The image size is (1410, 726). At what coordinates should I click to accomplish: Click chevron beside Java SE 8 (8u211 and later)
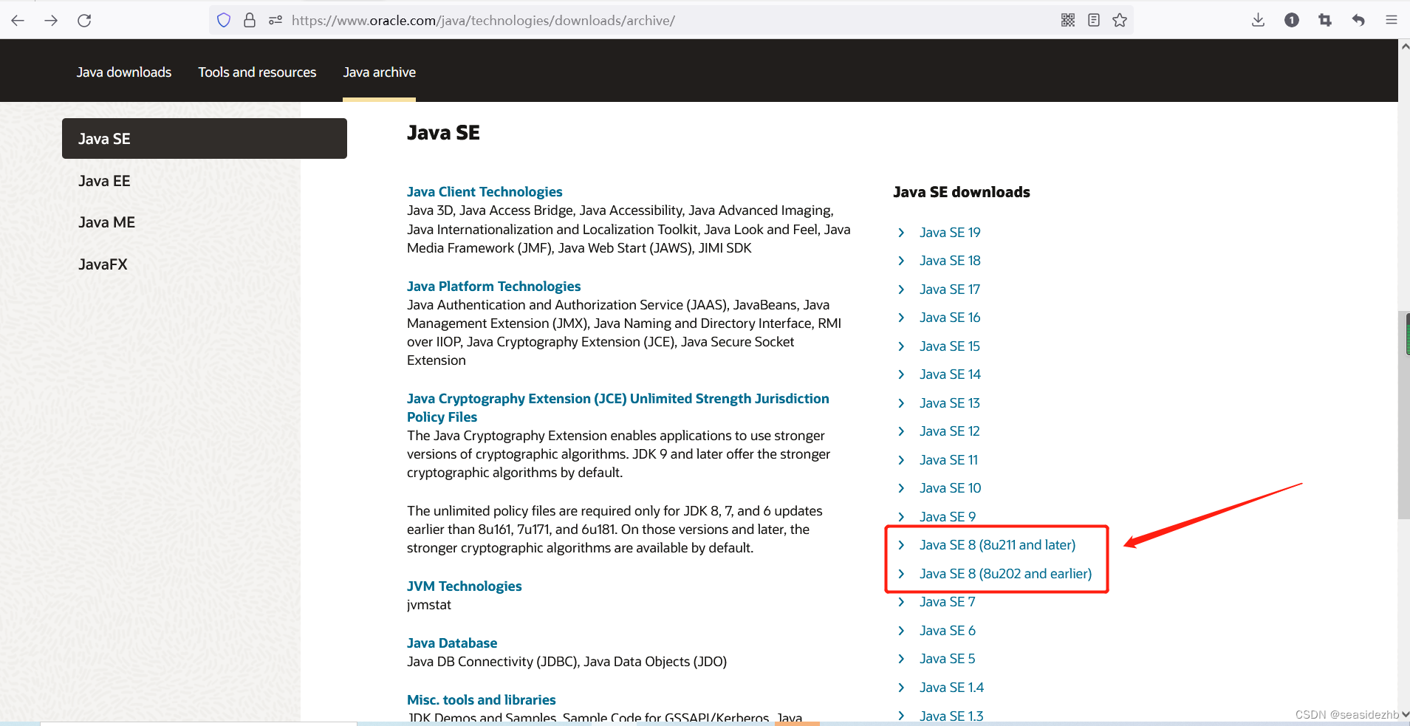pos(901,545)
